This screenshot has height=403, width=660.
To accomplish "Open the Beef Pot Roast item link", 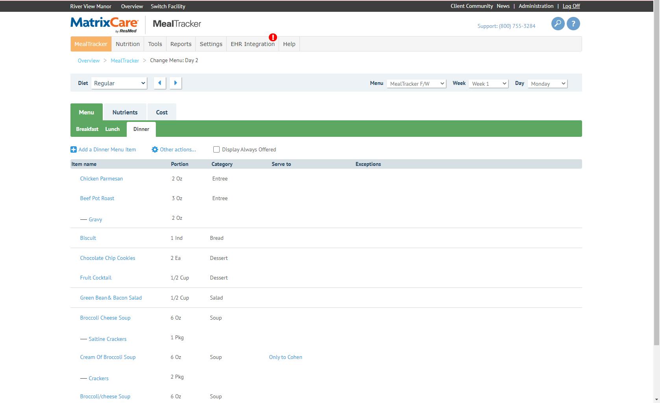I will click(x=97, y=198).
